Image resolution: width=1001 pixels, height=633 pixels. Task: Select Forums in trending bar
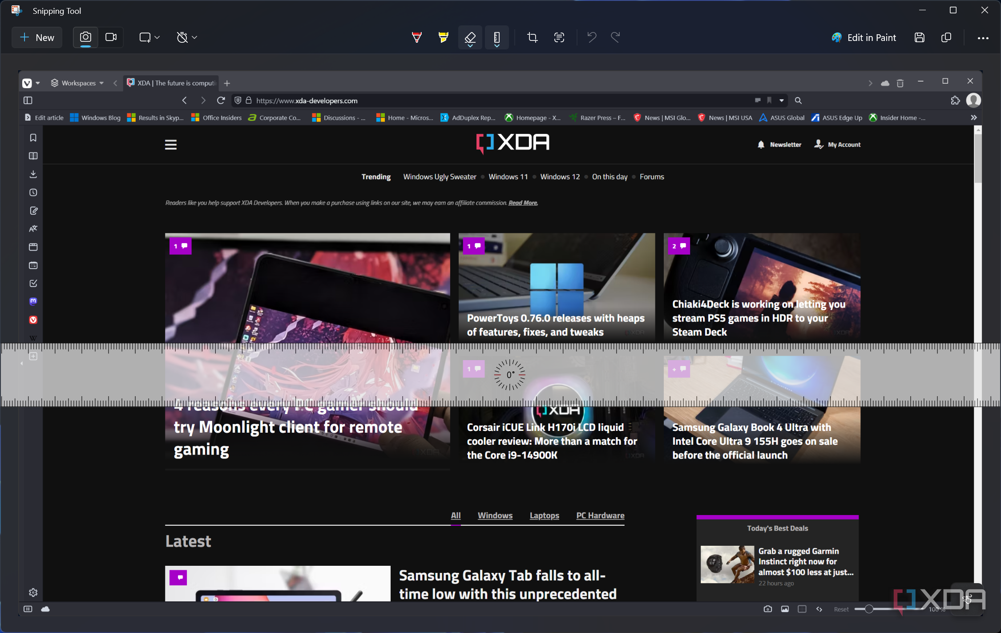point(652,177)
